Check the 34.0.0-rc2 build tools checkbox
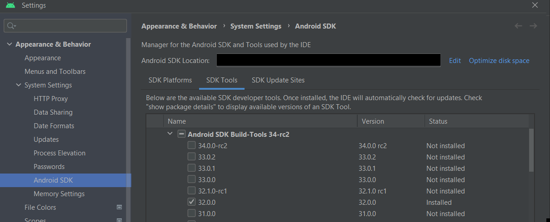This screenshot has height=222, width=550. point(192,145)
